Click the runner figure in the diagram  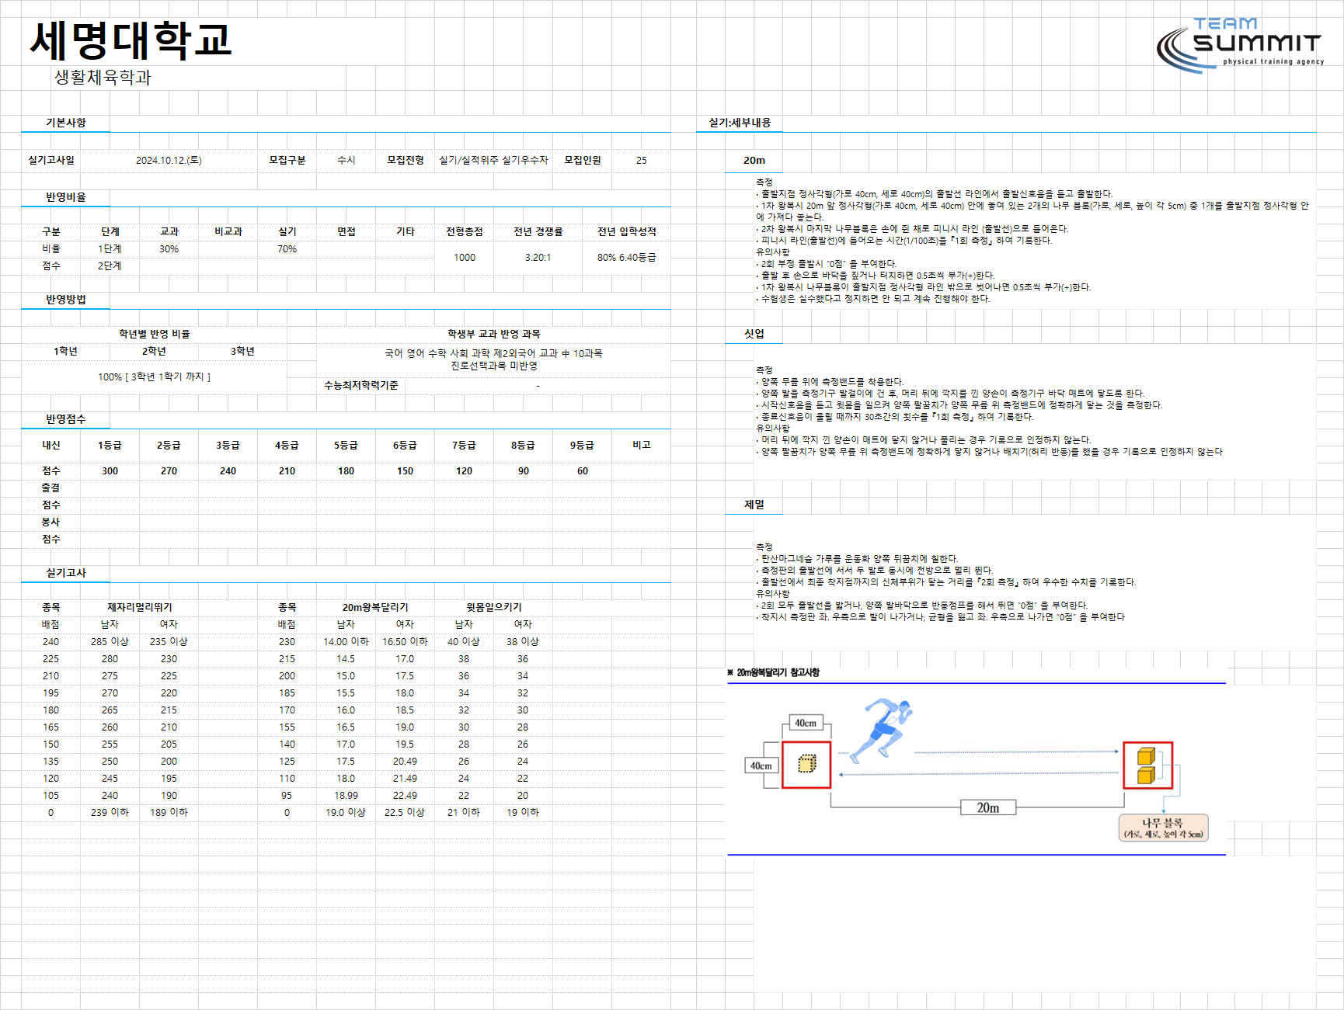tap(879, 730)
